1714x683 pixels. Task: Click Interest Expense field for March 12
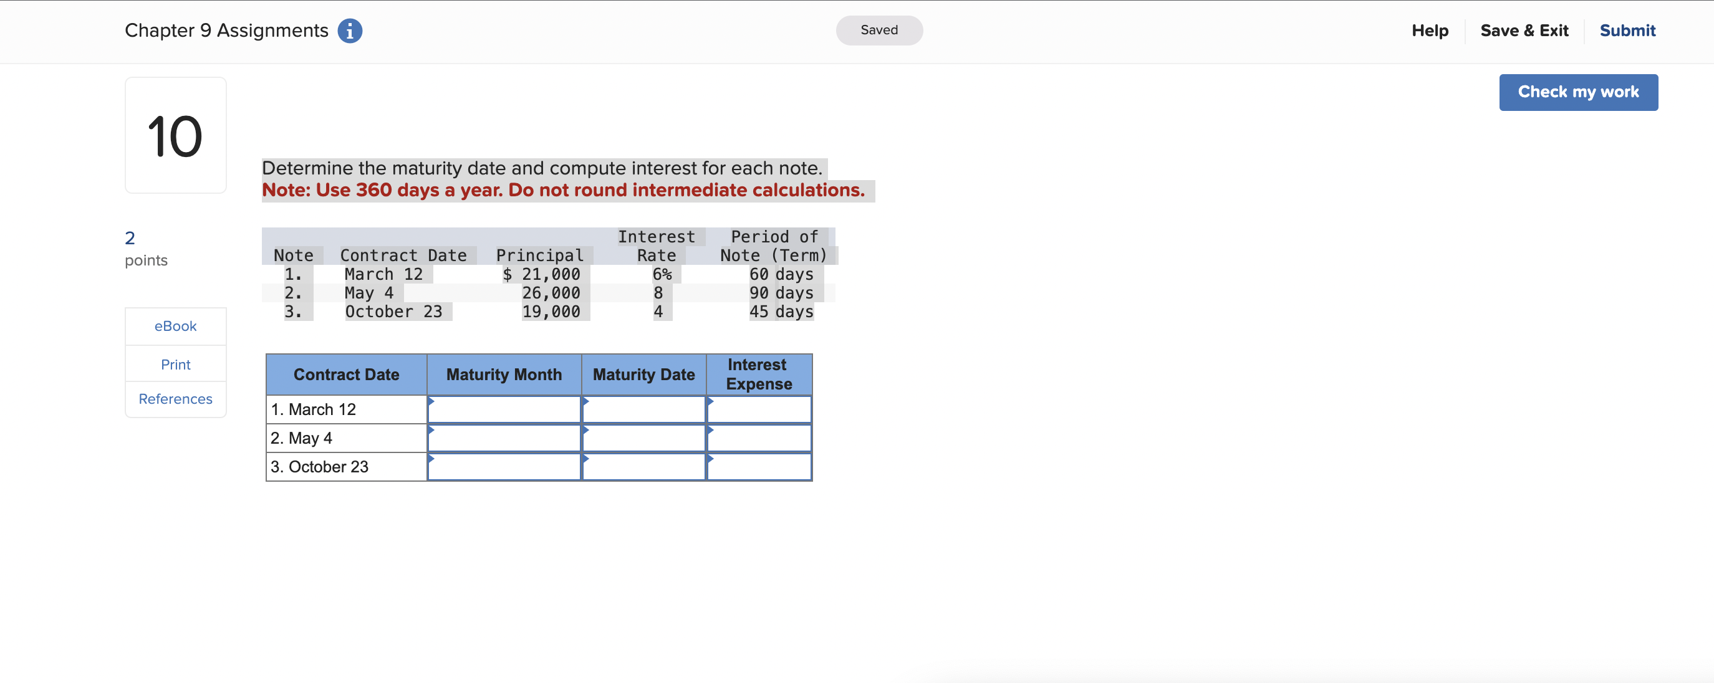759,409
